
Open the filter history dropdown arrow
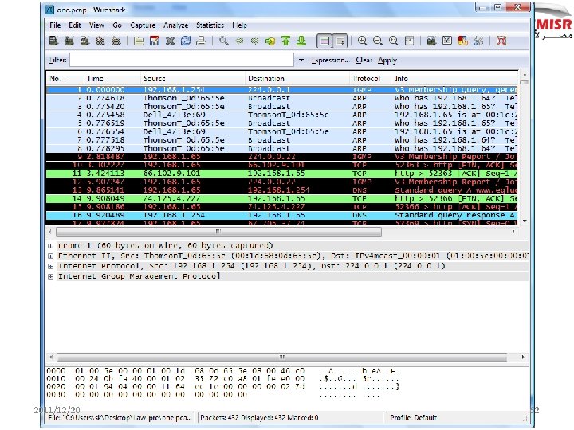click(301, 60)
